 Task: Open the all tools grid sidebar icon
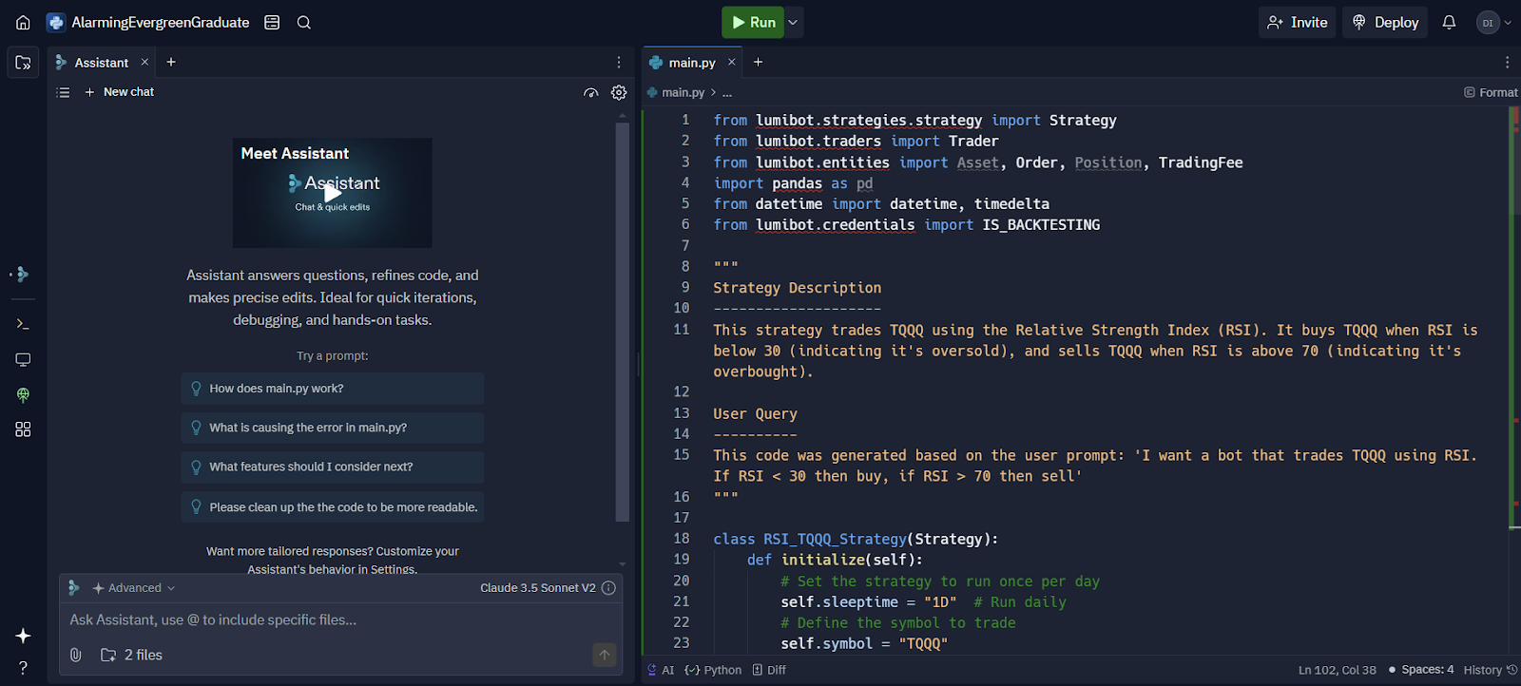coord(23,429)
